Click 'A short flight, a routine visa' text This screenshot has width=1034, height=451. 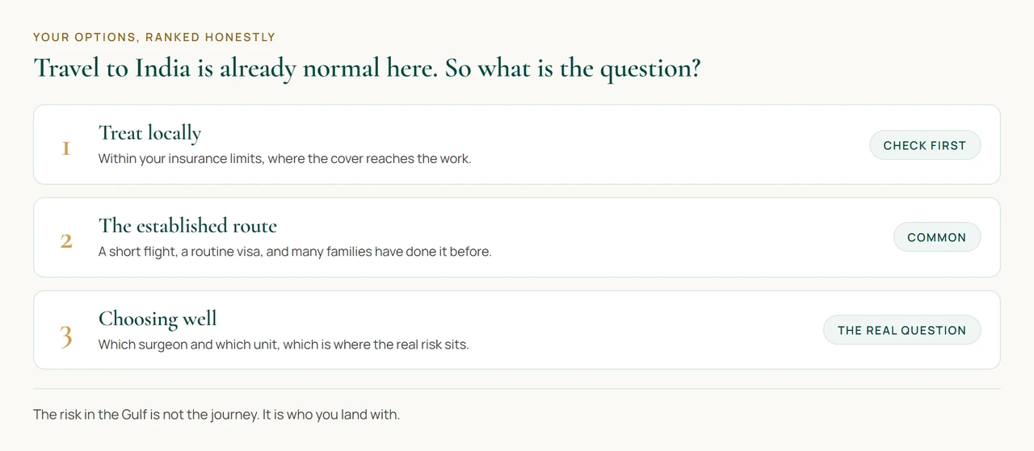[x=180, y=252]
